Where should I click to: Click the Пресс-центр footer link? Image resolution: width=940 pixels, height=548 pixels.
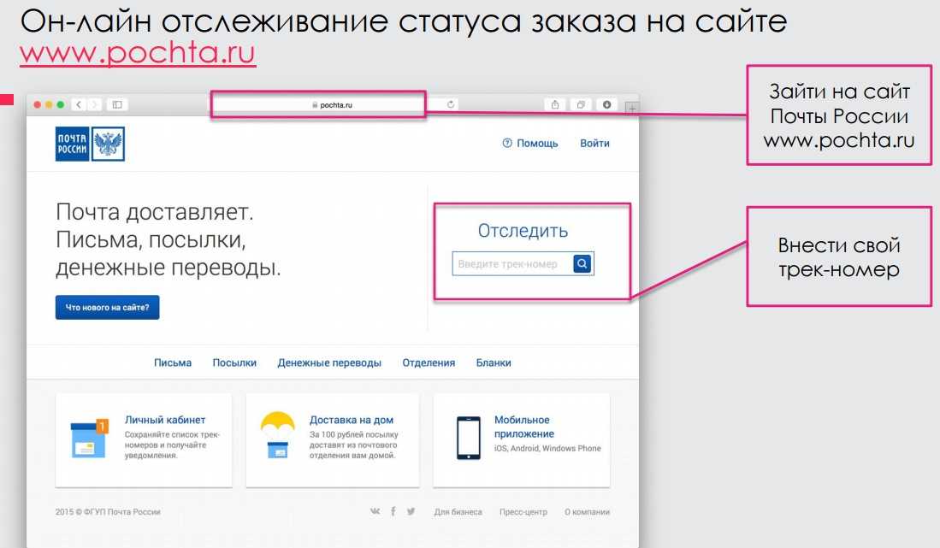tap(523, 512)
